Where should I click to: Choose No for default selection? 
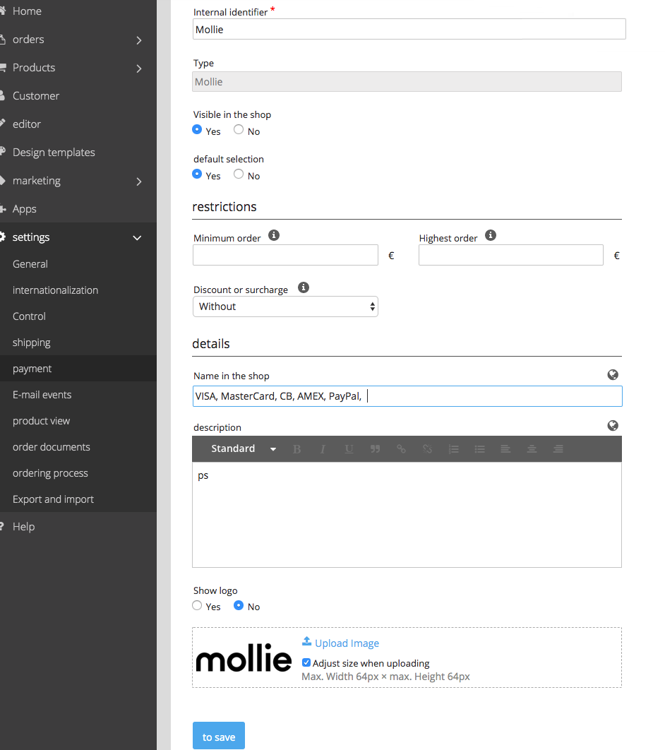(238, 174)
